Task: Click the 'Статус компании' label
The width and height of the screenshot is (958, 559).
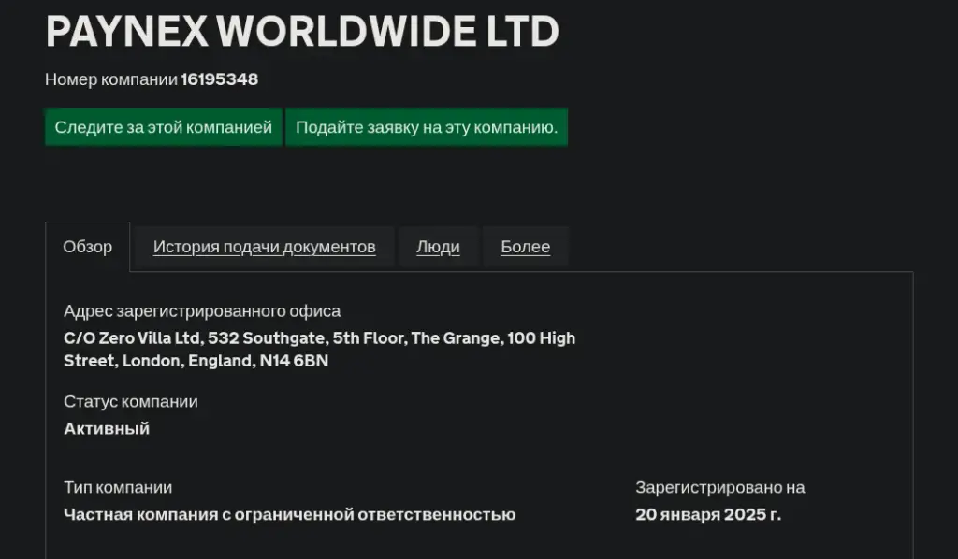Action: (131, 402)
